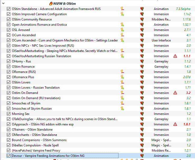
Task: Uncheck OStim Standalone framework mod
Action: [9, 9]
